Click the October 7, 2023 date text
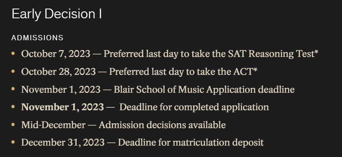 click(56, 54)
